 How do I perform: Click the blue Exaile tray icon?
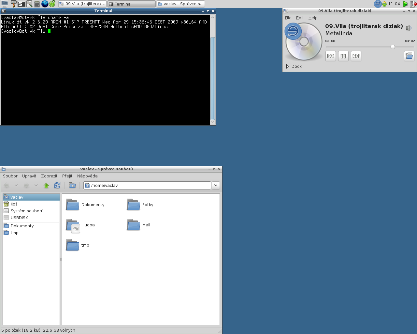tap(378, 4)
